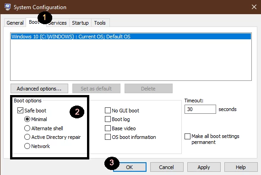Click the Cancel button

coord(167,167)
